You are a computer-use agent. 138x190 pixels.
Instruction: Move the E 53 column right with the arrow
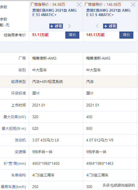69,26
